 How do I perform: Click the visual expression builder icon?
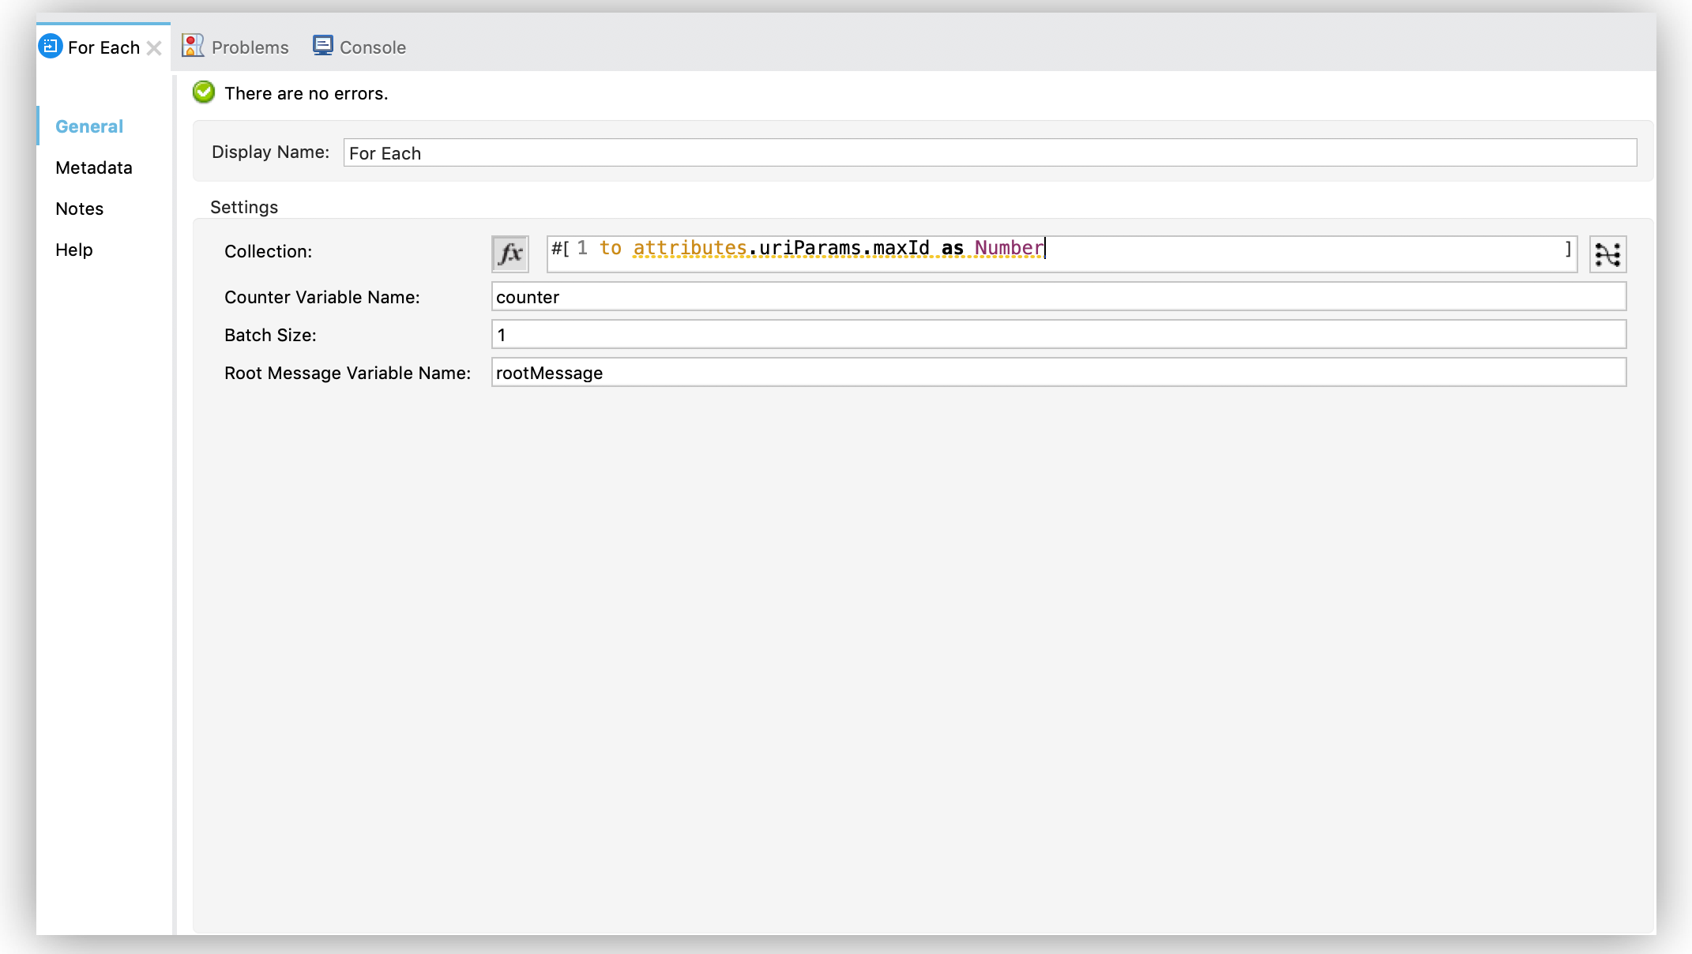(1610, 254)
